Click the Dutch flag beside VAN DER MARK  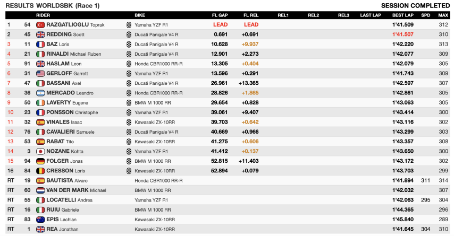coord(40,190)
